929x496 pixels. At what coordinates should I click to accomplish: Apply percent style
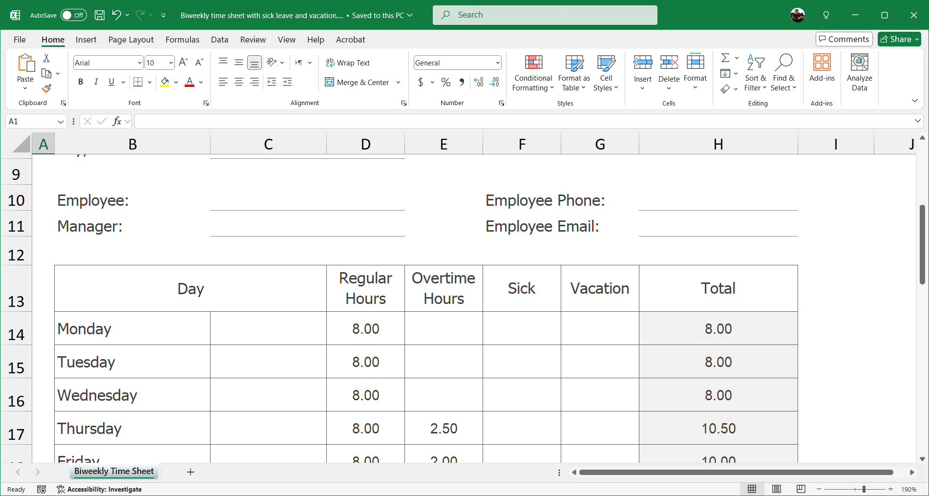coord(445,82)
